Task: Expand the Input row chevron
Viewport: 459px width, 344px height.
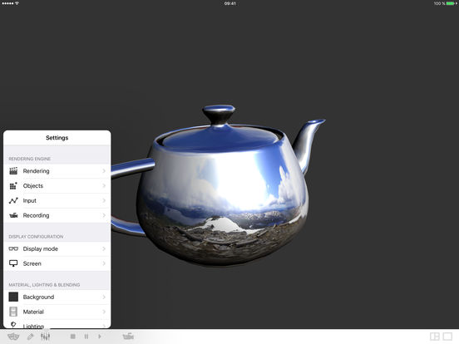Action: pos(104,201)
